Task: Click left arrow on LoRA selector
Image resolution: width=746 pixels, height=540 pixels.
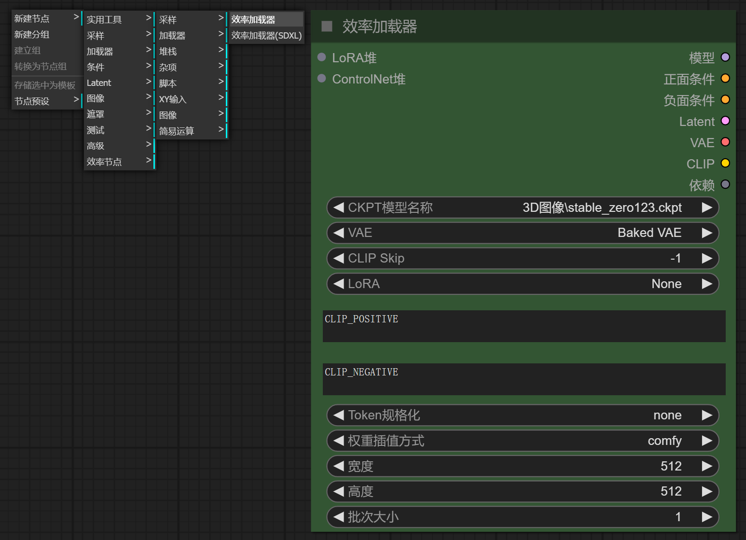Action: (x=339, y=284)
